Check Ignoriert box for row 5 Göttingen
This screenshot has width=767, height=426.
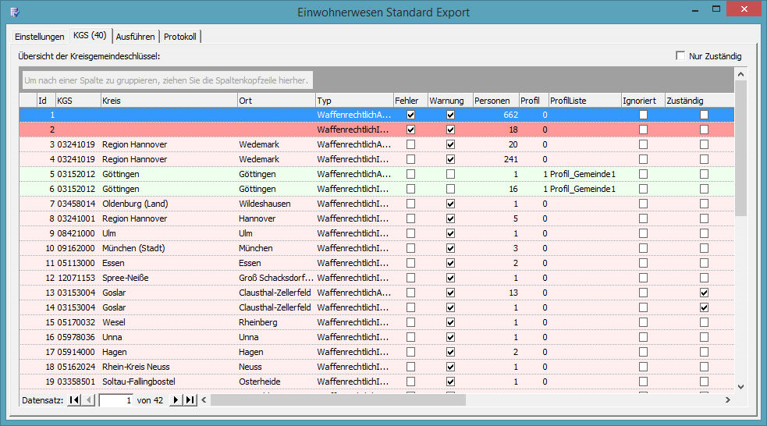click(x=643, y=174)
